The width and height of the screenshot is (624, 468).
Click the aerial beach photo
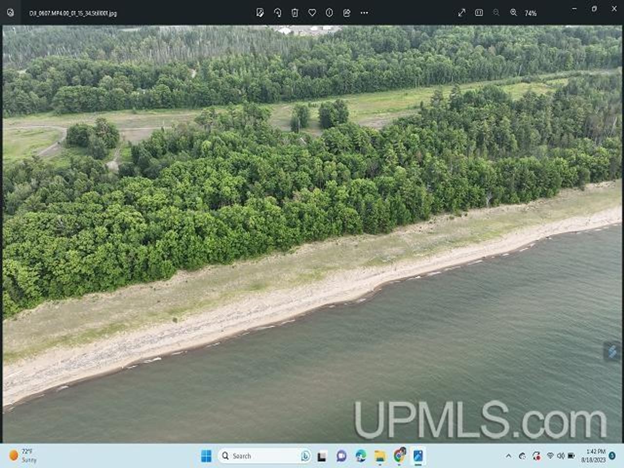[x=312, y=234]
